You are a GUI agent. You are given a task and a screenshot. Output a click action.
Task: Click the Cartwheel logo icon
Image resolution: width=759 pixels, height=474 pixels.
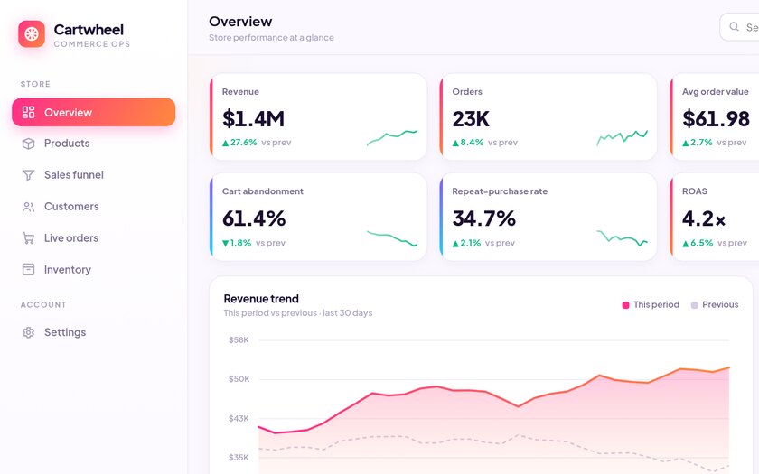pyautogui.click(x=32, y=34)
